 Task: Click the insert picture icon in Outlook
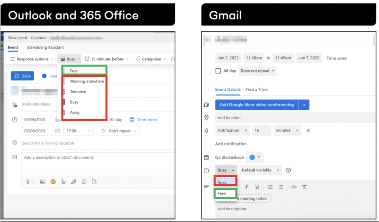click(x=43, y=182)
